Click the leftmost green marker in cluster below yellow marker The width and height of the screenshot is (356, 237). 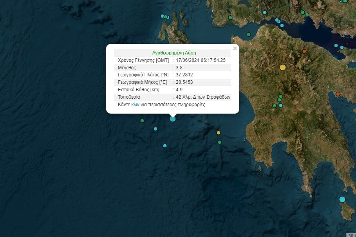pos(275,106)
